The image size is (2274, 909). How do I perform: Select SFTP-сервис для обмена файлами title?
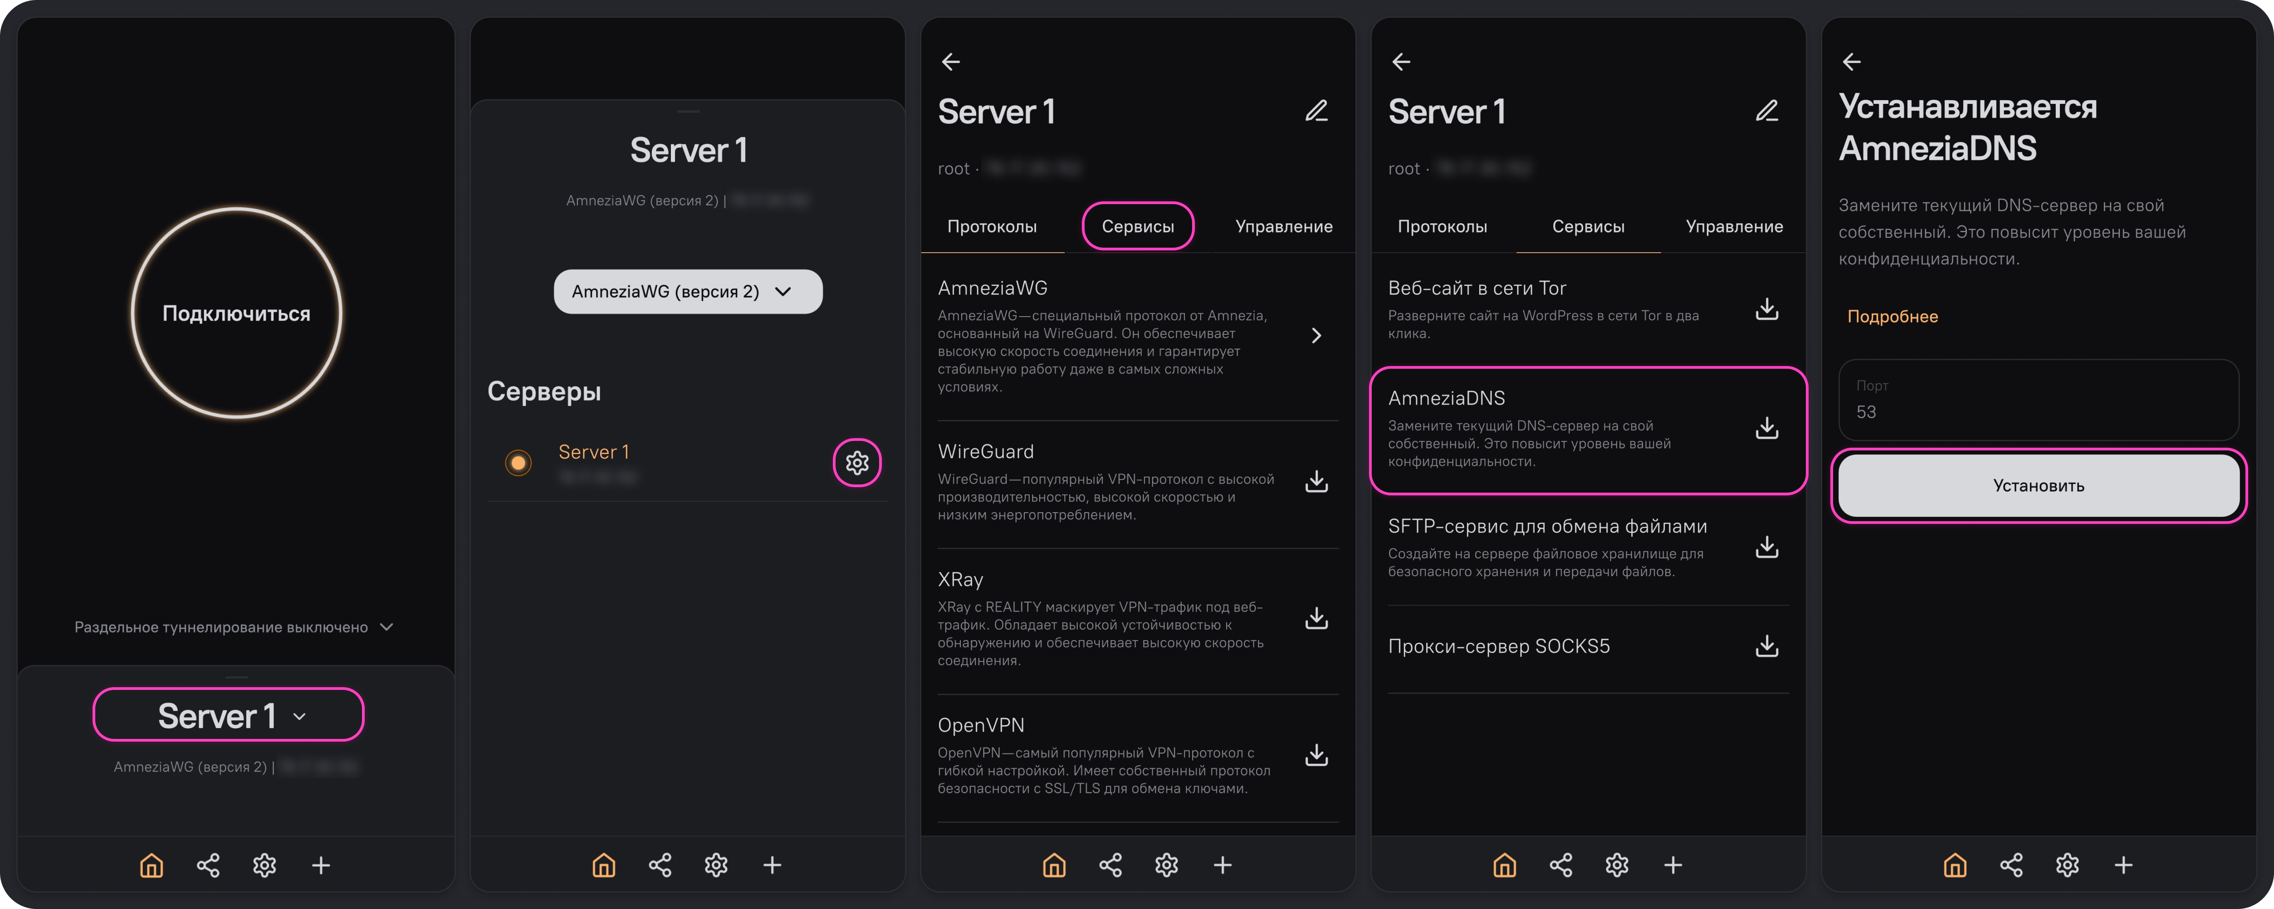point(1547,526)
